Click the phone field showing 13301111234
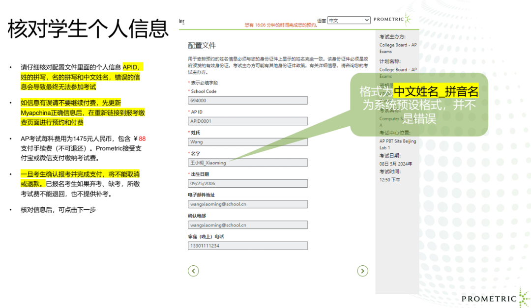Image resolution: width=531 pixels, height=308 pixels. point(248,246)
